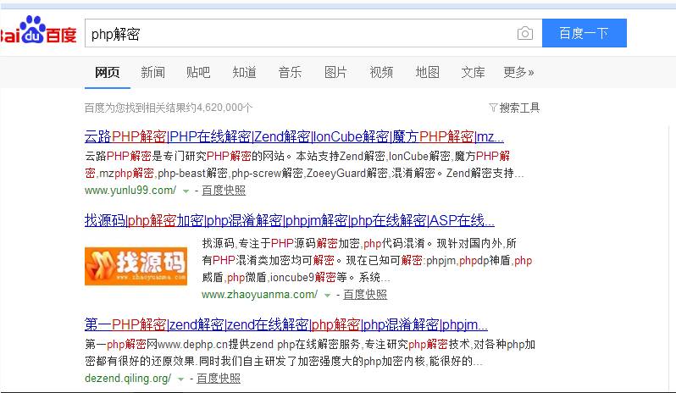
Task: Open camera image search icon
Action: 524,33
